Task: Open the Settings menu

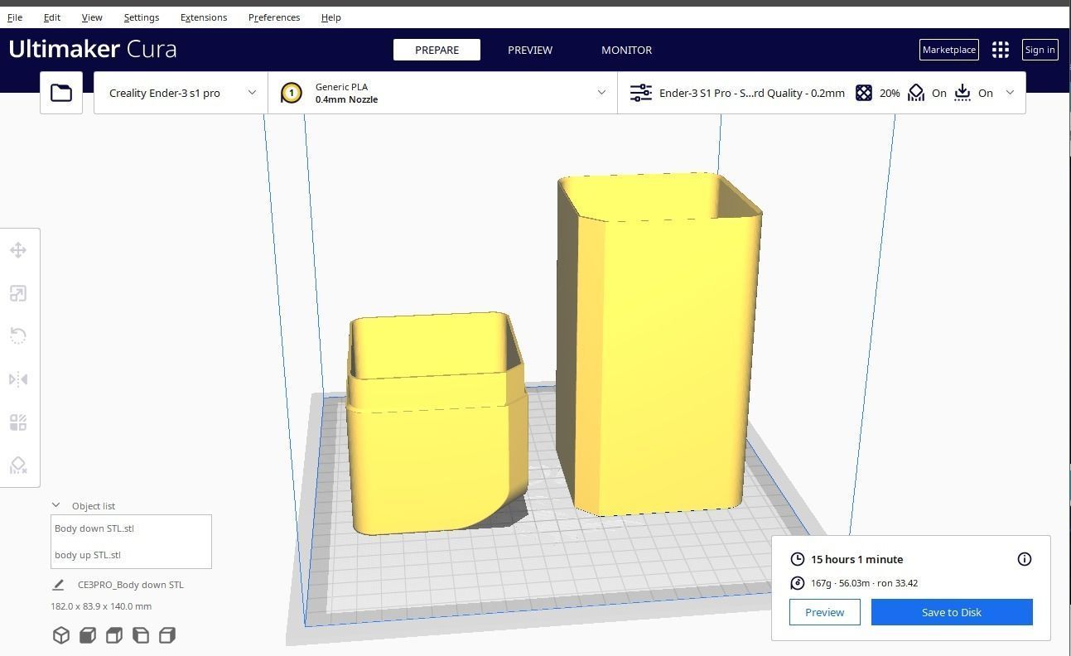Action: tap(142, 17)
